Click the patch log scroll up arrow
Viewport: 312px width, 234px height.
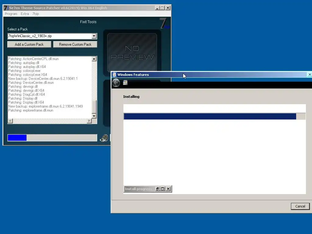point(94,59)
